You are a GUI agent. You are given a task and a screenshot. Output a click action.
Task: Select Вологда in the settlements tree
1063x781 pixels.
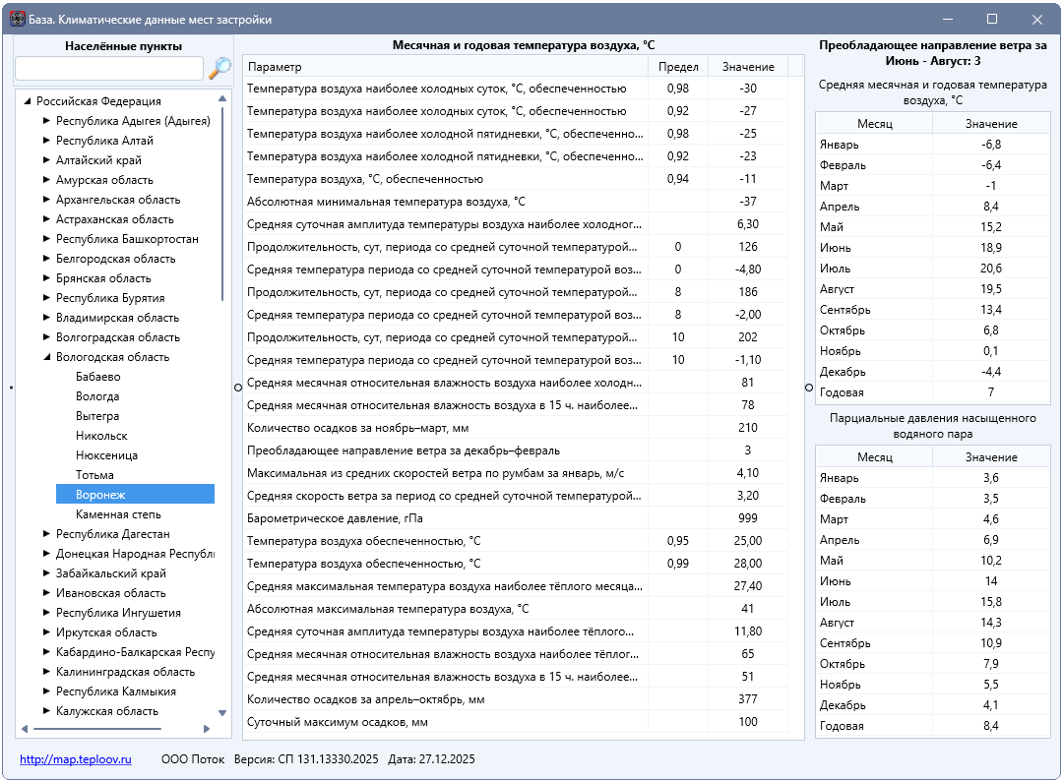[x=97, y=396]
